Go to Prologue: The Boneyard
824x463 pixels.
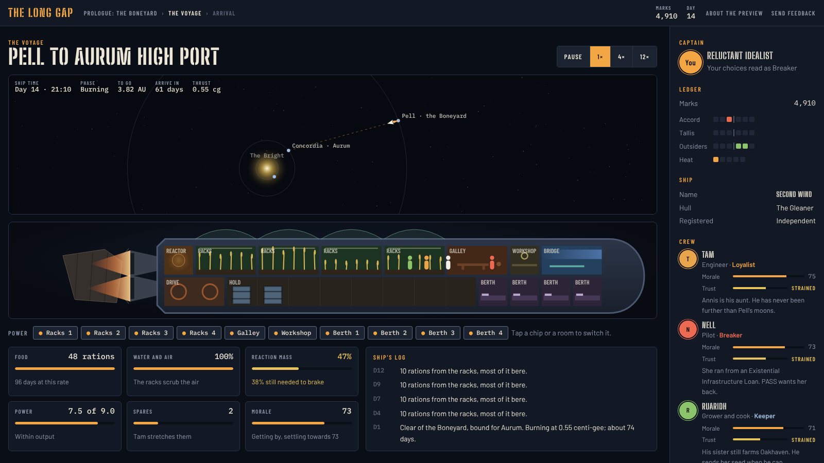tap(121, 13)
